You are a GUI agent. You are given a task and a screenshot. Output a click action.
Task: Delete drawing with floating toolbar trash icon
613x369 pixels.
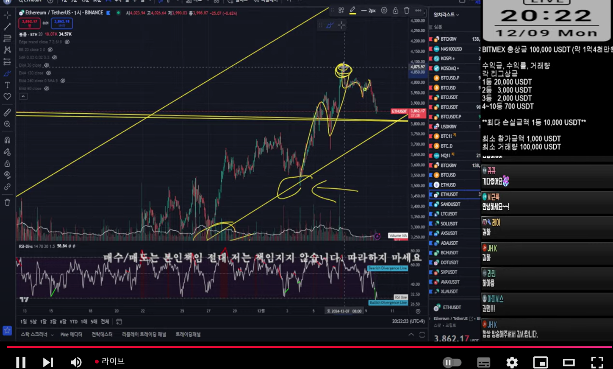click(407, 11)
